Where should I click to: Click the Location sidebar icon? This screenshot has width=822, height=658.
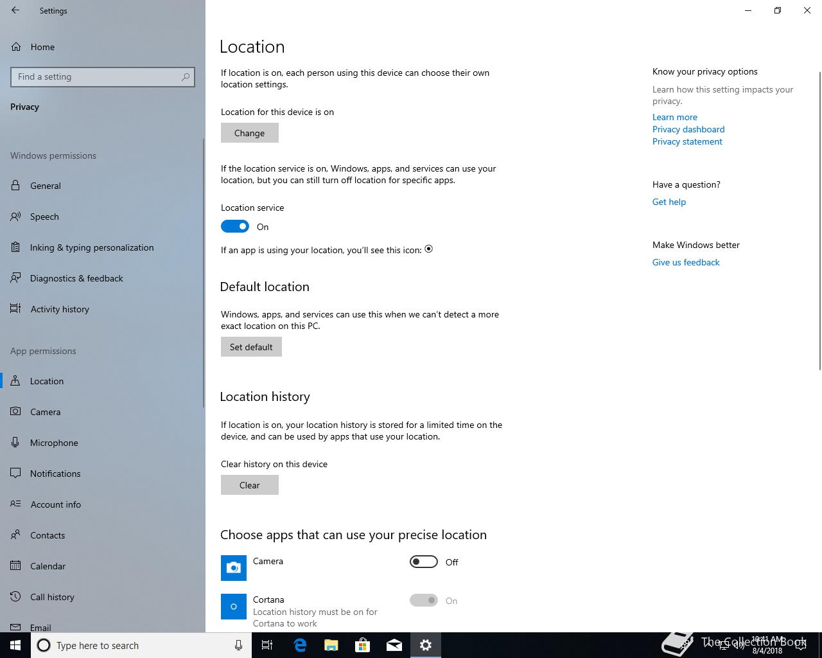(15, 381)
